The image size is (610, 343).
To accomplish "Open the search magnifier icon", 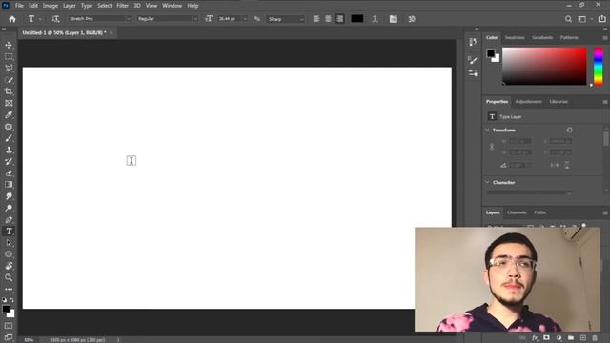I will click(568, 19).
